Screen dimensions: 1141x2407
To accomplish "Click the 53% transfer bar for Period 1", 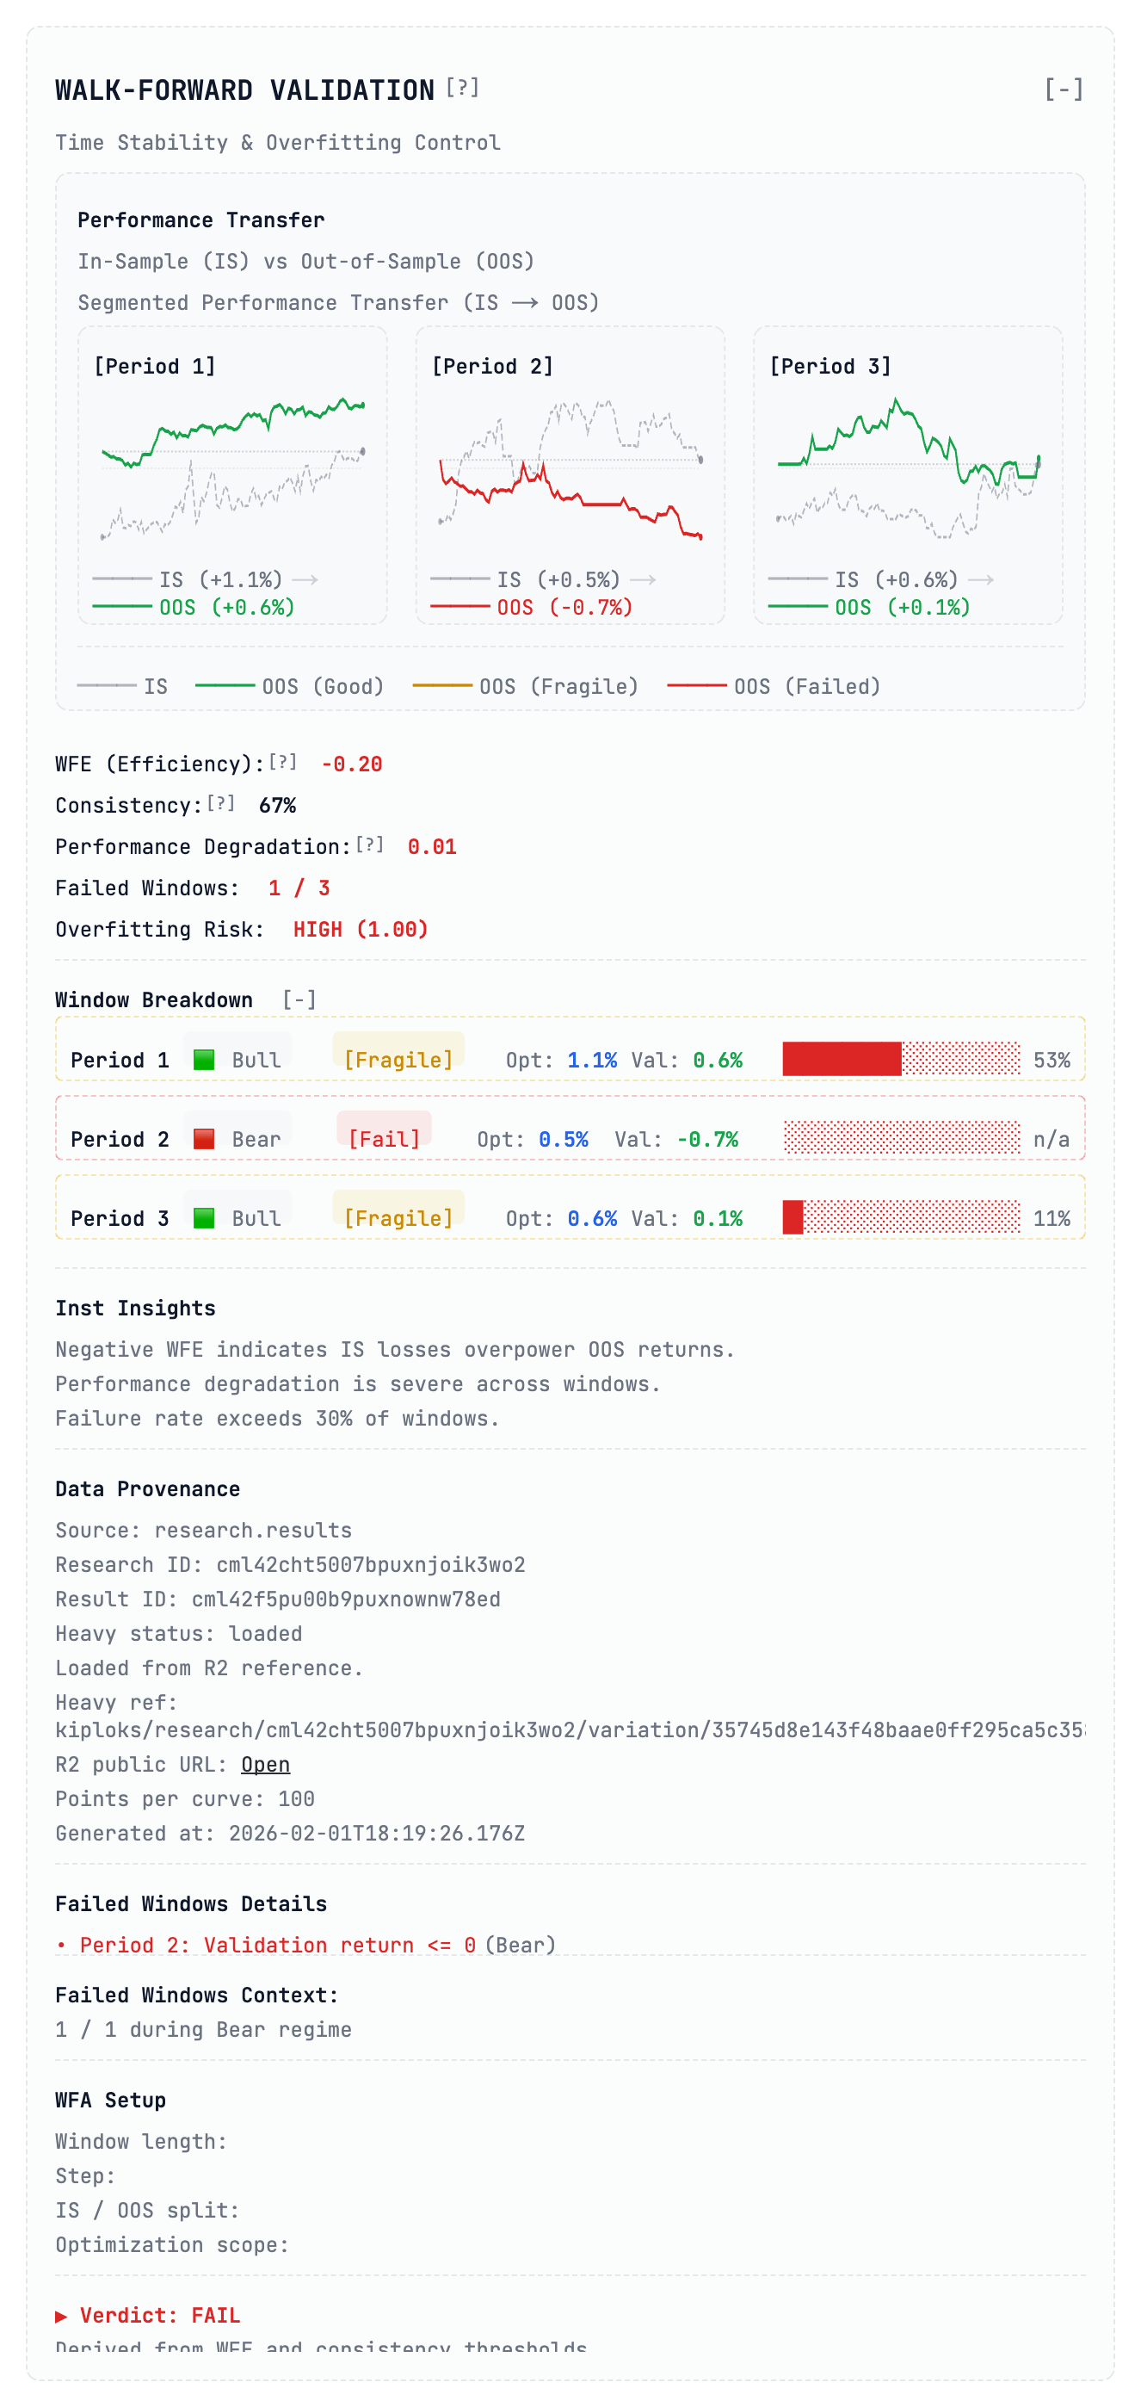I will click(901, 1060).
